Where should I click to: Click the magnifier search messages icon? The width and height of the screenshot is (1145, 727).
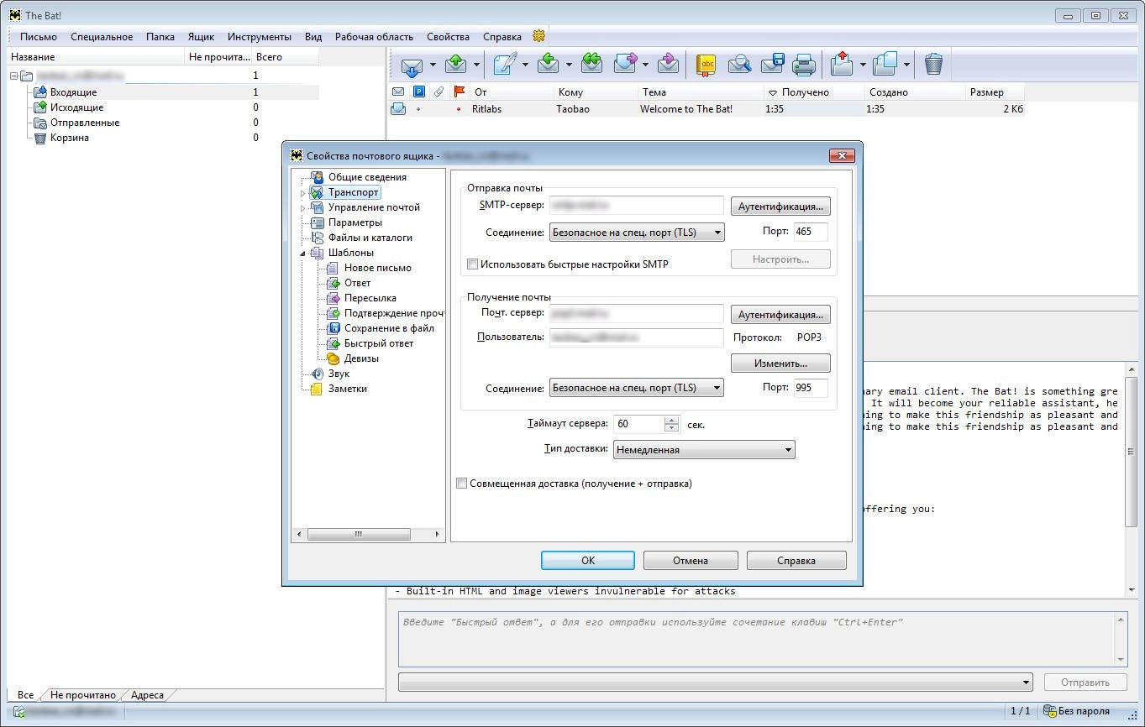(x=739, y=64)
